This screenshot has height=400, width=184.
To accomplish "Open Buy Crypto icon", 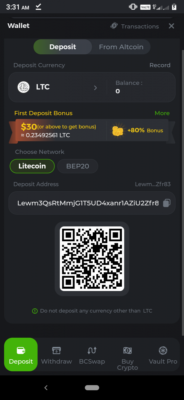I will tap(128, 350).
